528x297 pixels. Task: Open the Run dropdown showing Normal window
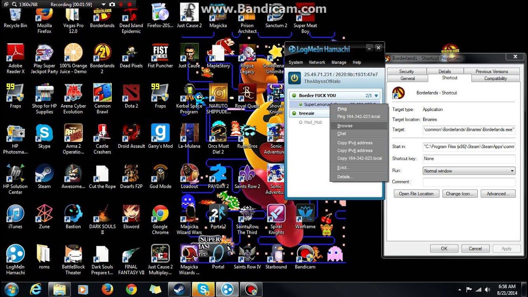[x=469, y=171]
